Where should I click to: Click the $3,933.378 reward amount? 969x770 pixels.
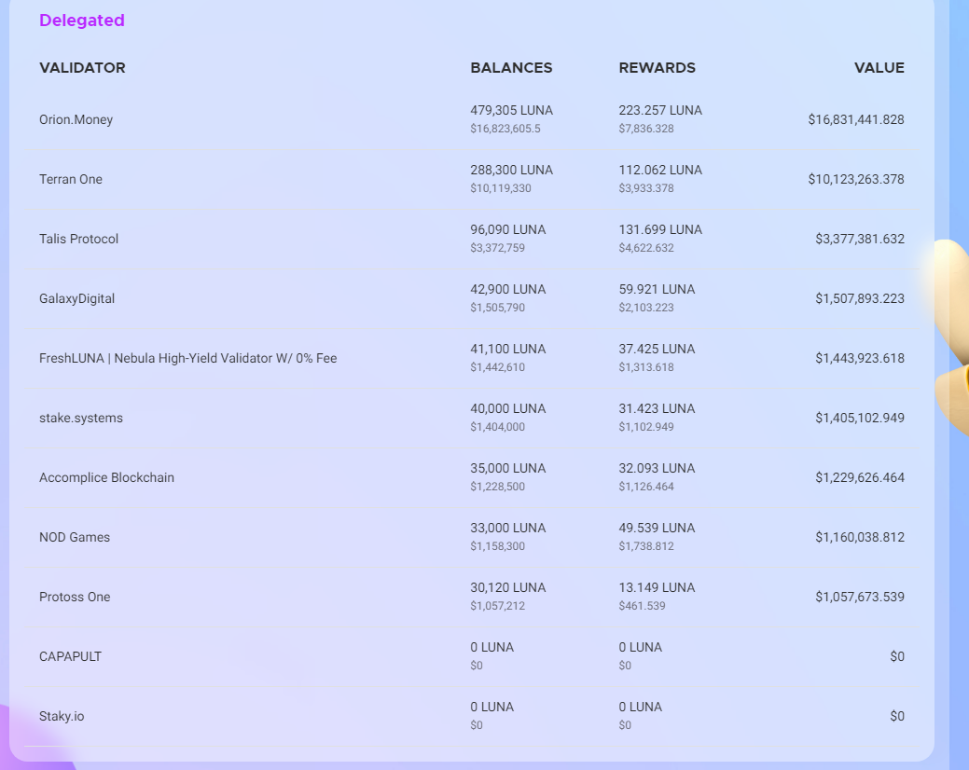[x=645, y=188]
